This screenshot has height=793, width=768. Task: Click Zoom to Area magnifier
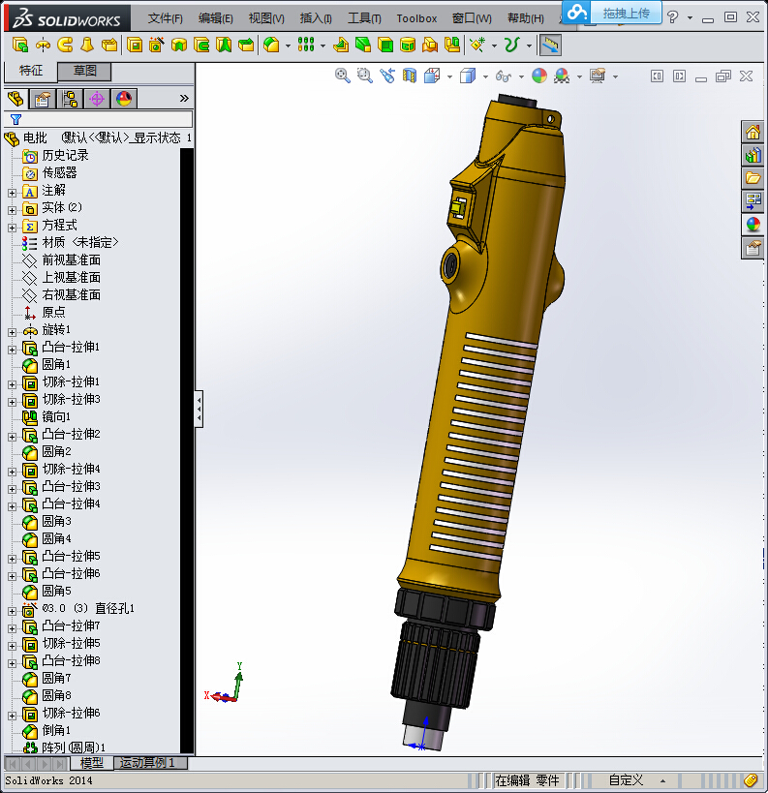coord(365,76)
